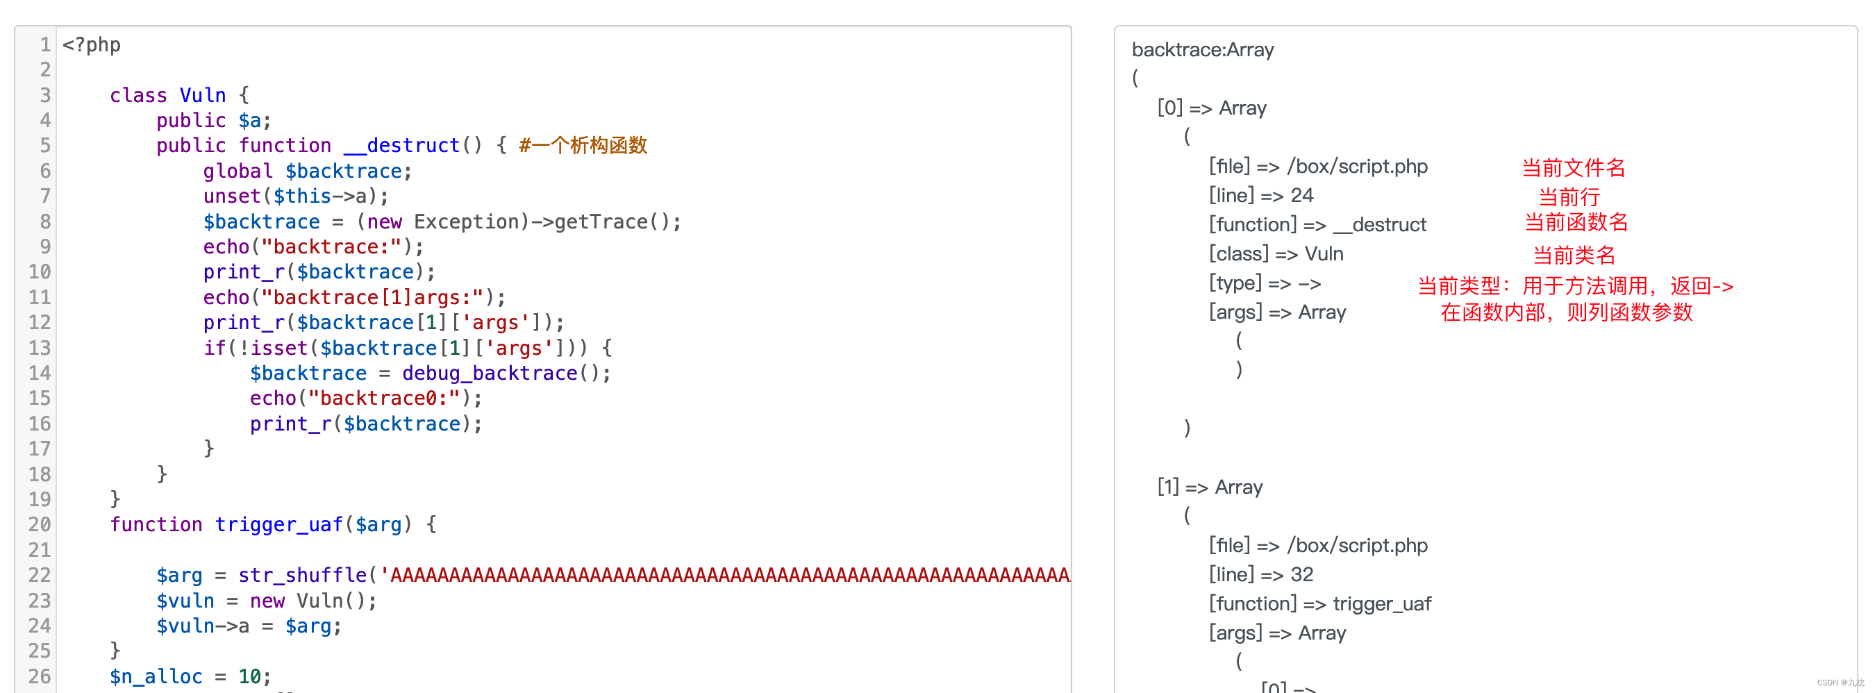Click 'echo("backtrace0:");' on line 15
Image resolution: width=1875 pixels, height=693 pixels.
click(366, 399)
